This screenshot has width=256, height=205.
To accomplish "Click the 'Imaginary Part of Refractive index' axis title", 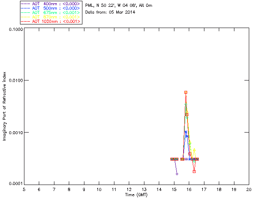I will click(4, 106).
